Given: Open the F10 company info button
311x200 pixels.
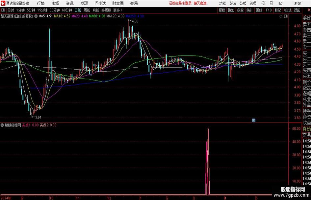Looking at the screenshot, I should 269,10.
